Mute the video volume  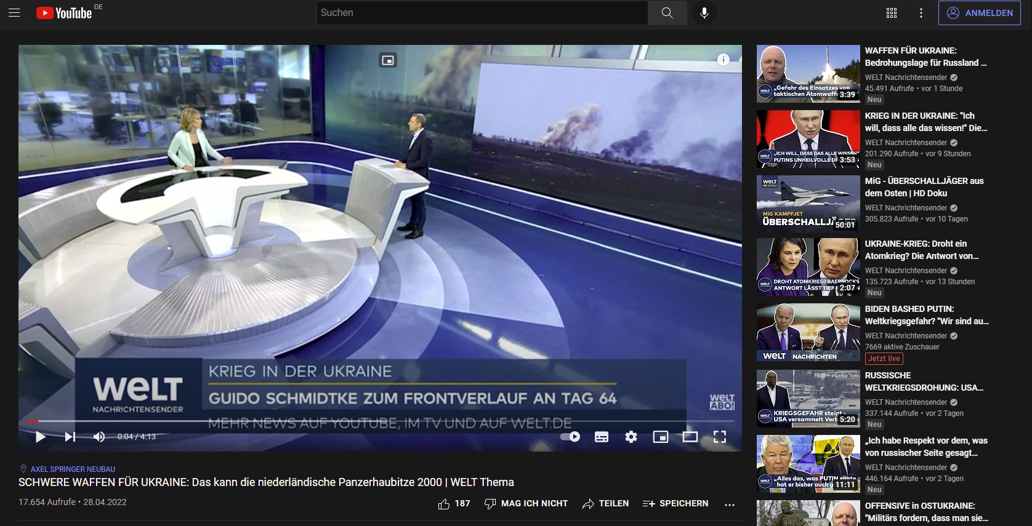pos(99,437)
